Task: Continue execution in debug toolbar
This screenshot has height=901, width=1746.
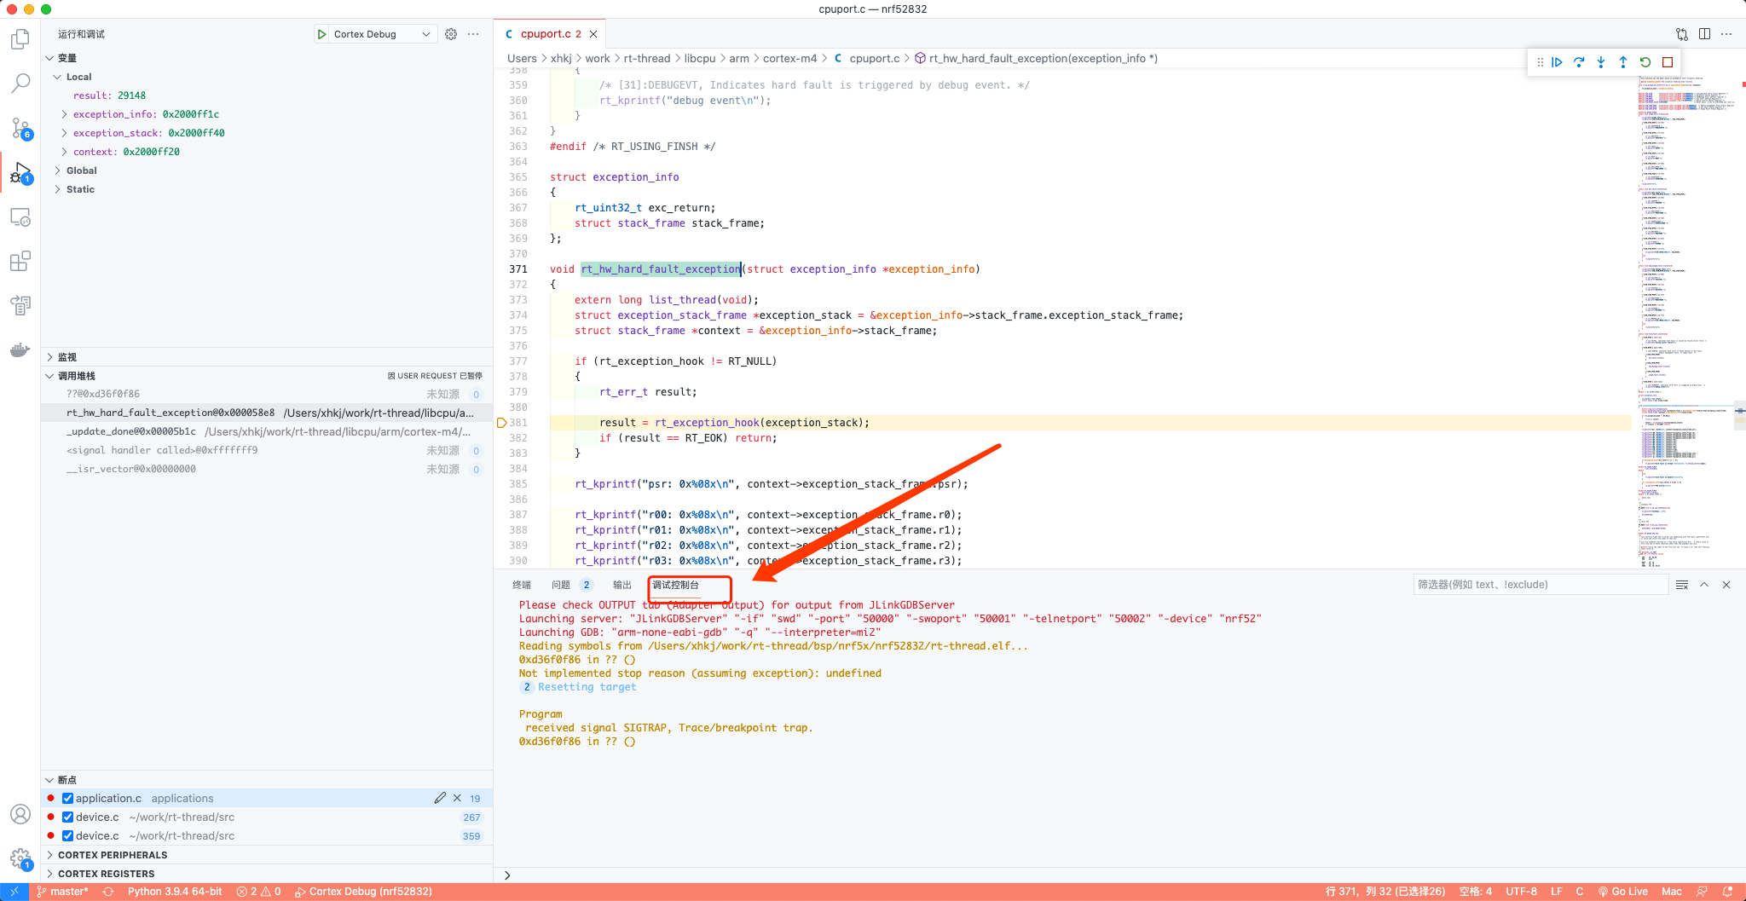Action: pyautogui.click(x=1557, y=62)
